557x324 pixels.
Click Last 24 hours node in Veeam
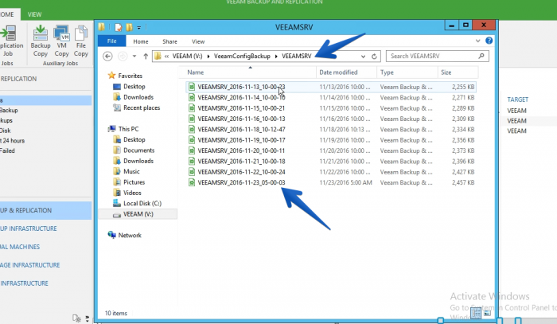click(x=13, y=141)
